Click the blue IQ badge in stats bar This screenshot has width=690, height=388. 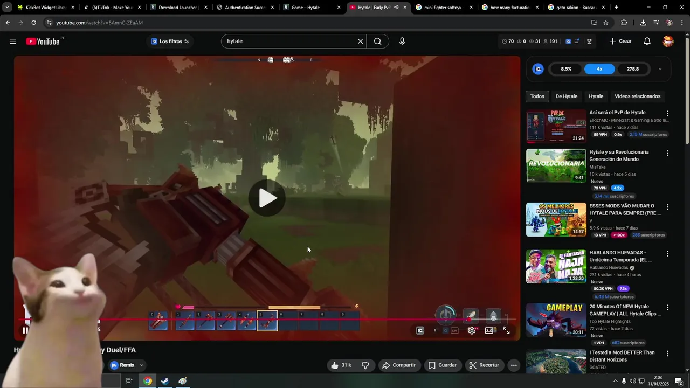point(568,41)
